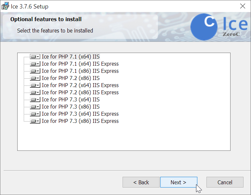
Task: Click the drive icon for PHP 7.3 (x64) IIS
Action: 35,99
